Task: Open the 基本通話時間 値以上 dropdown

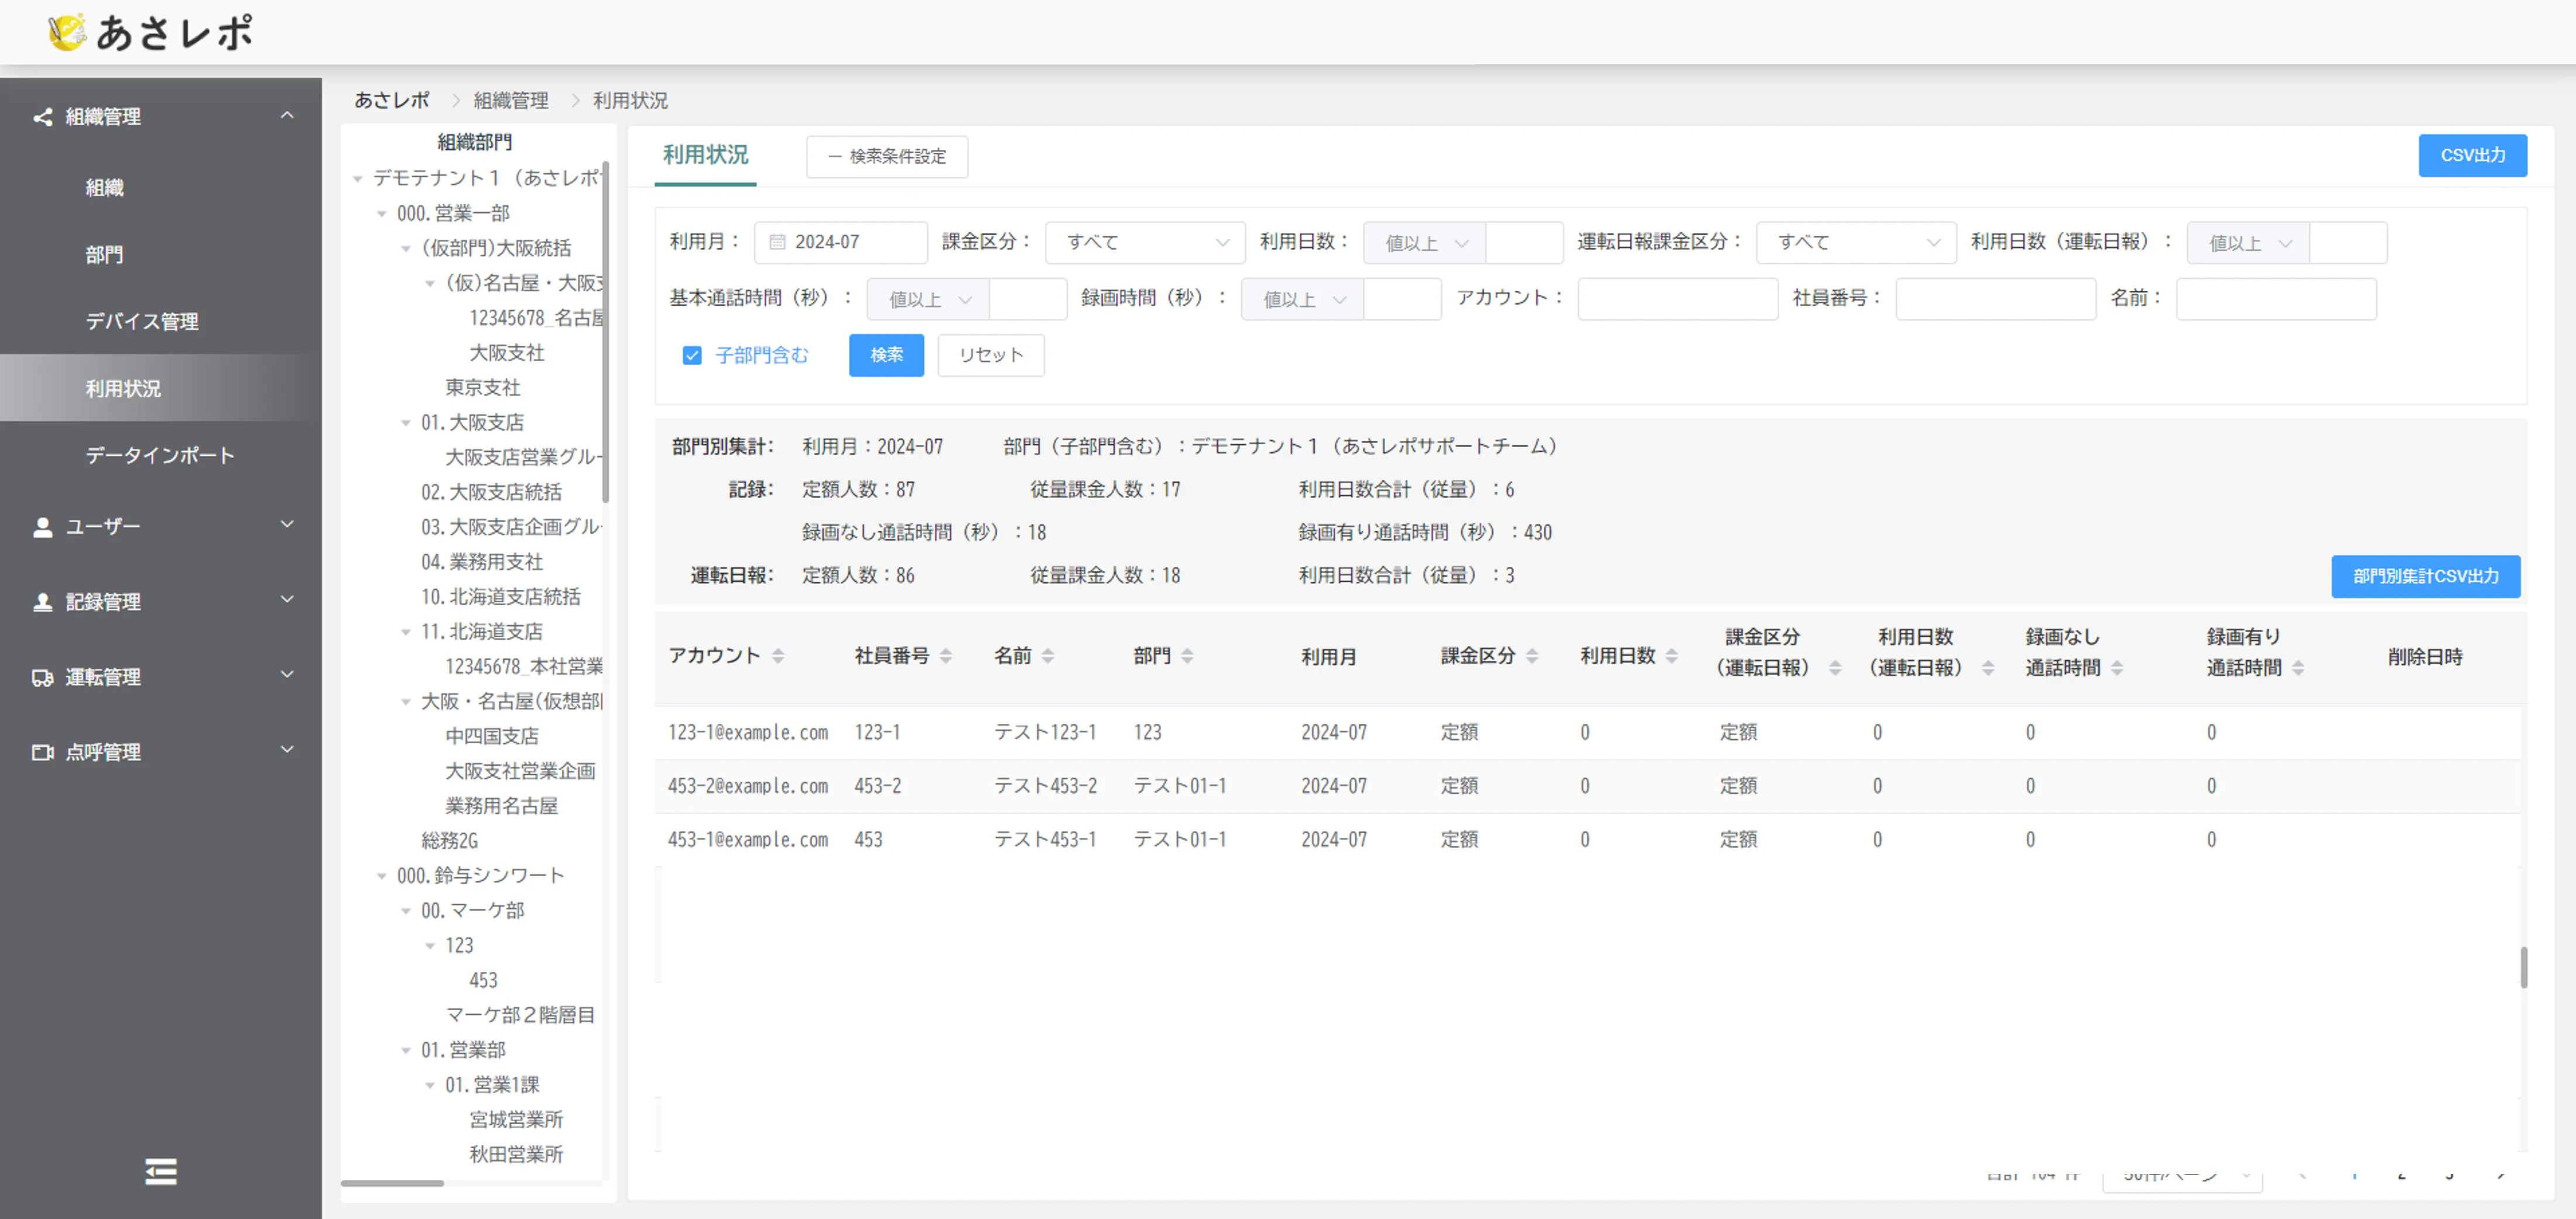Action: tap(928, 300)
